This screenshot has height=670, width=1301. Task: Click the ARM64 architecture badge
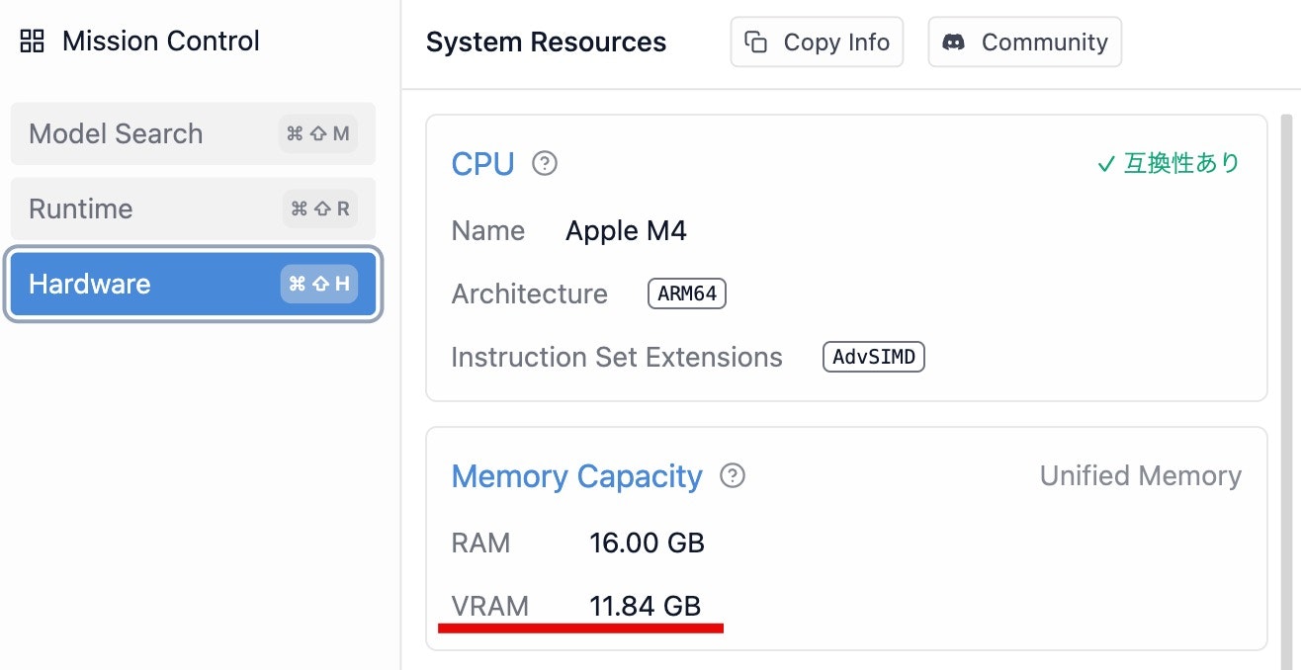coord(687,294)
